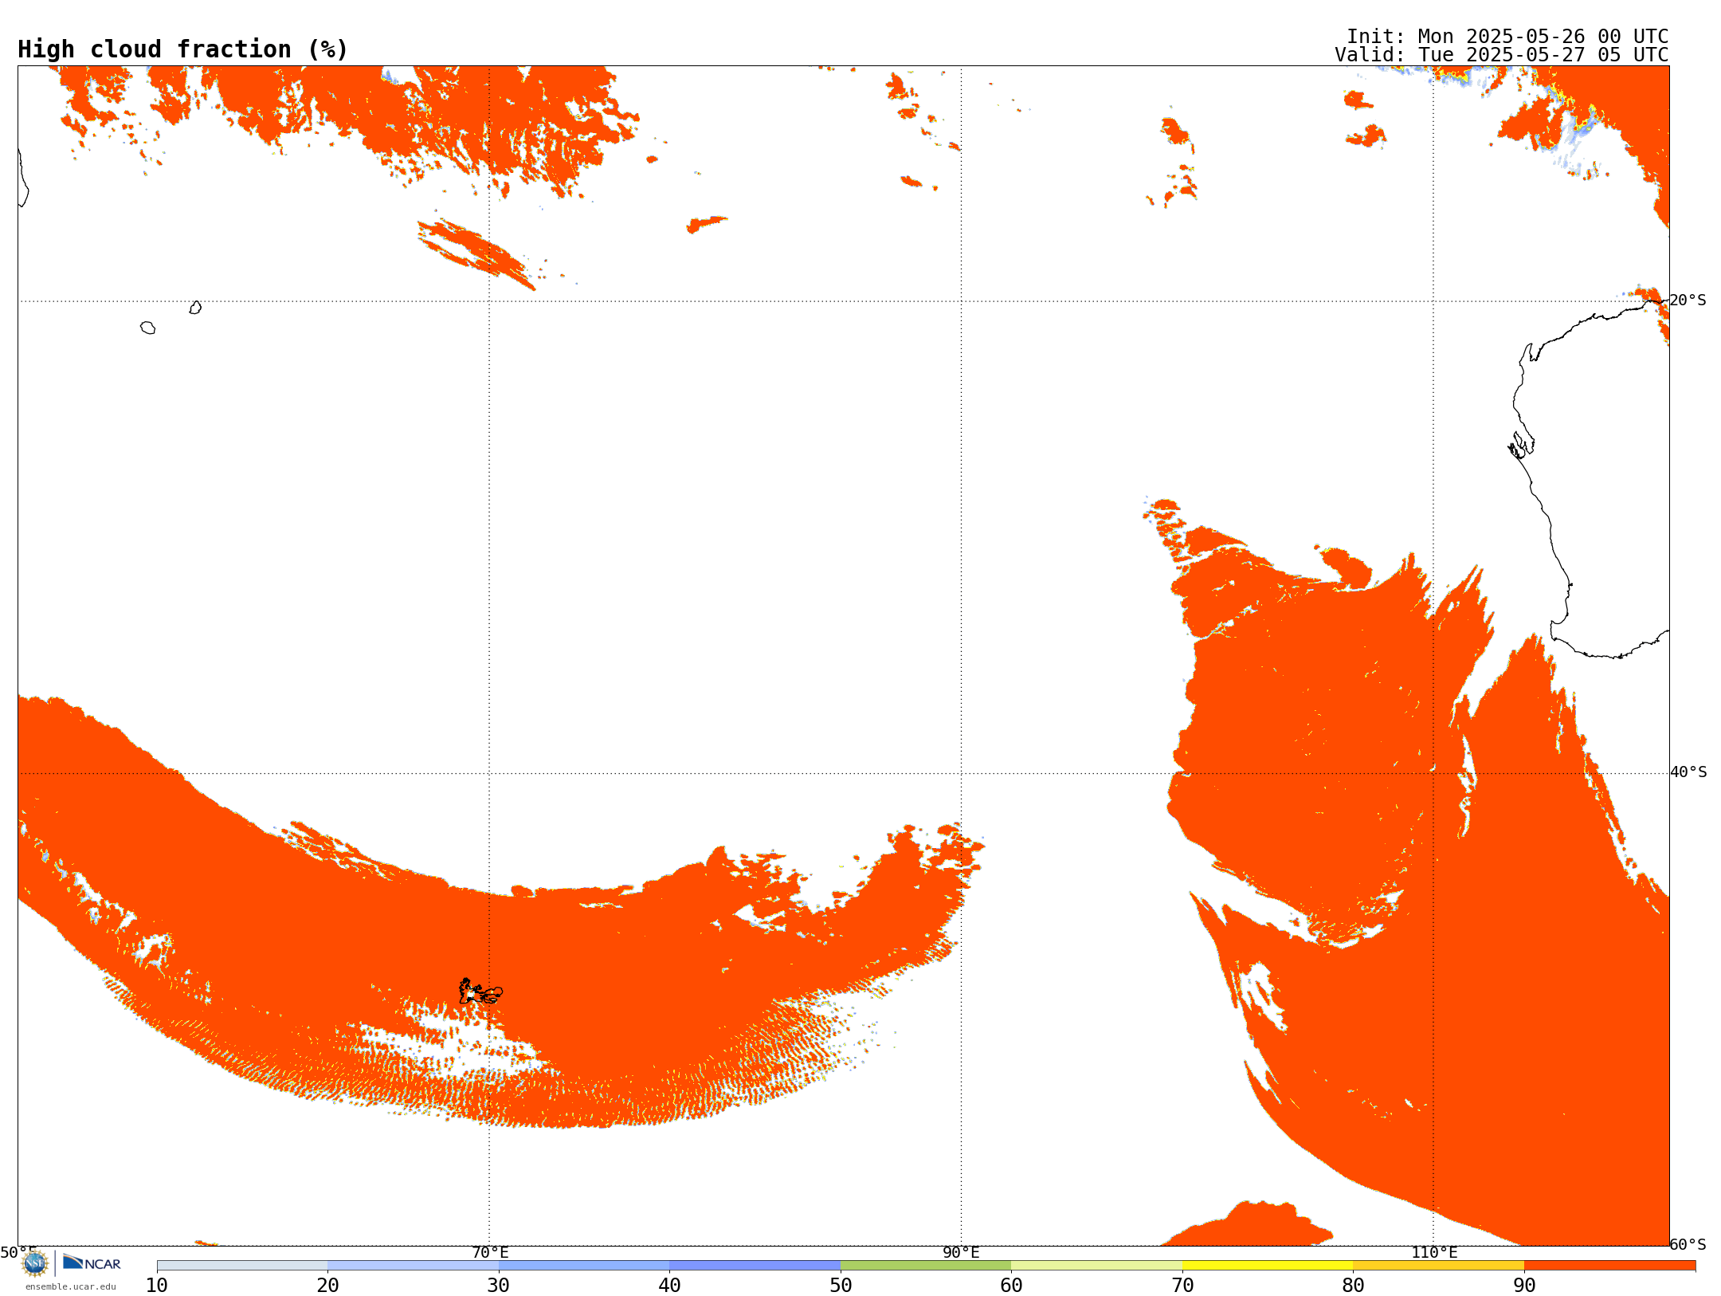Click the 80-90 gold colorbar segment

1438,1266
